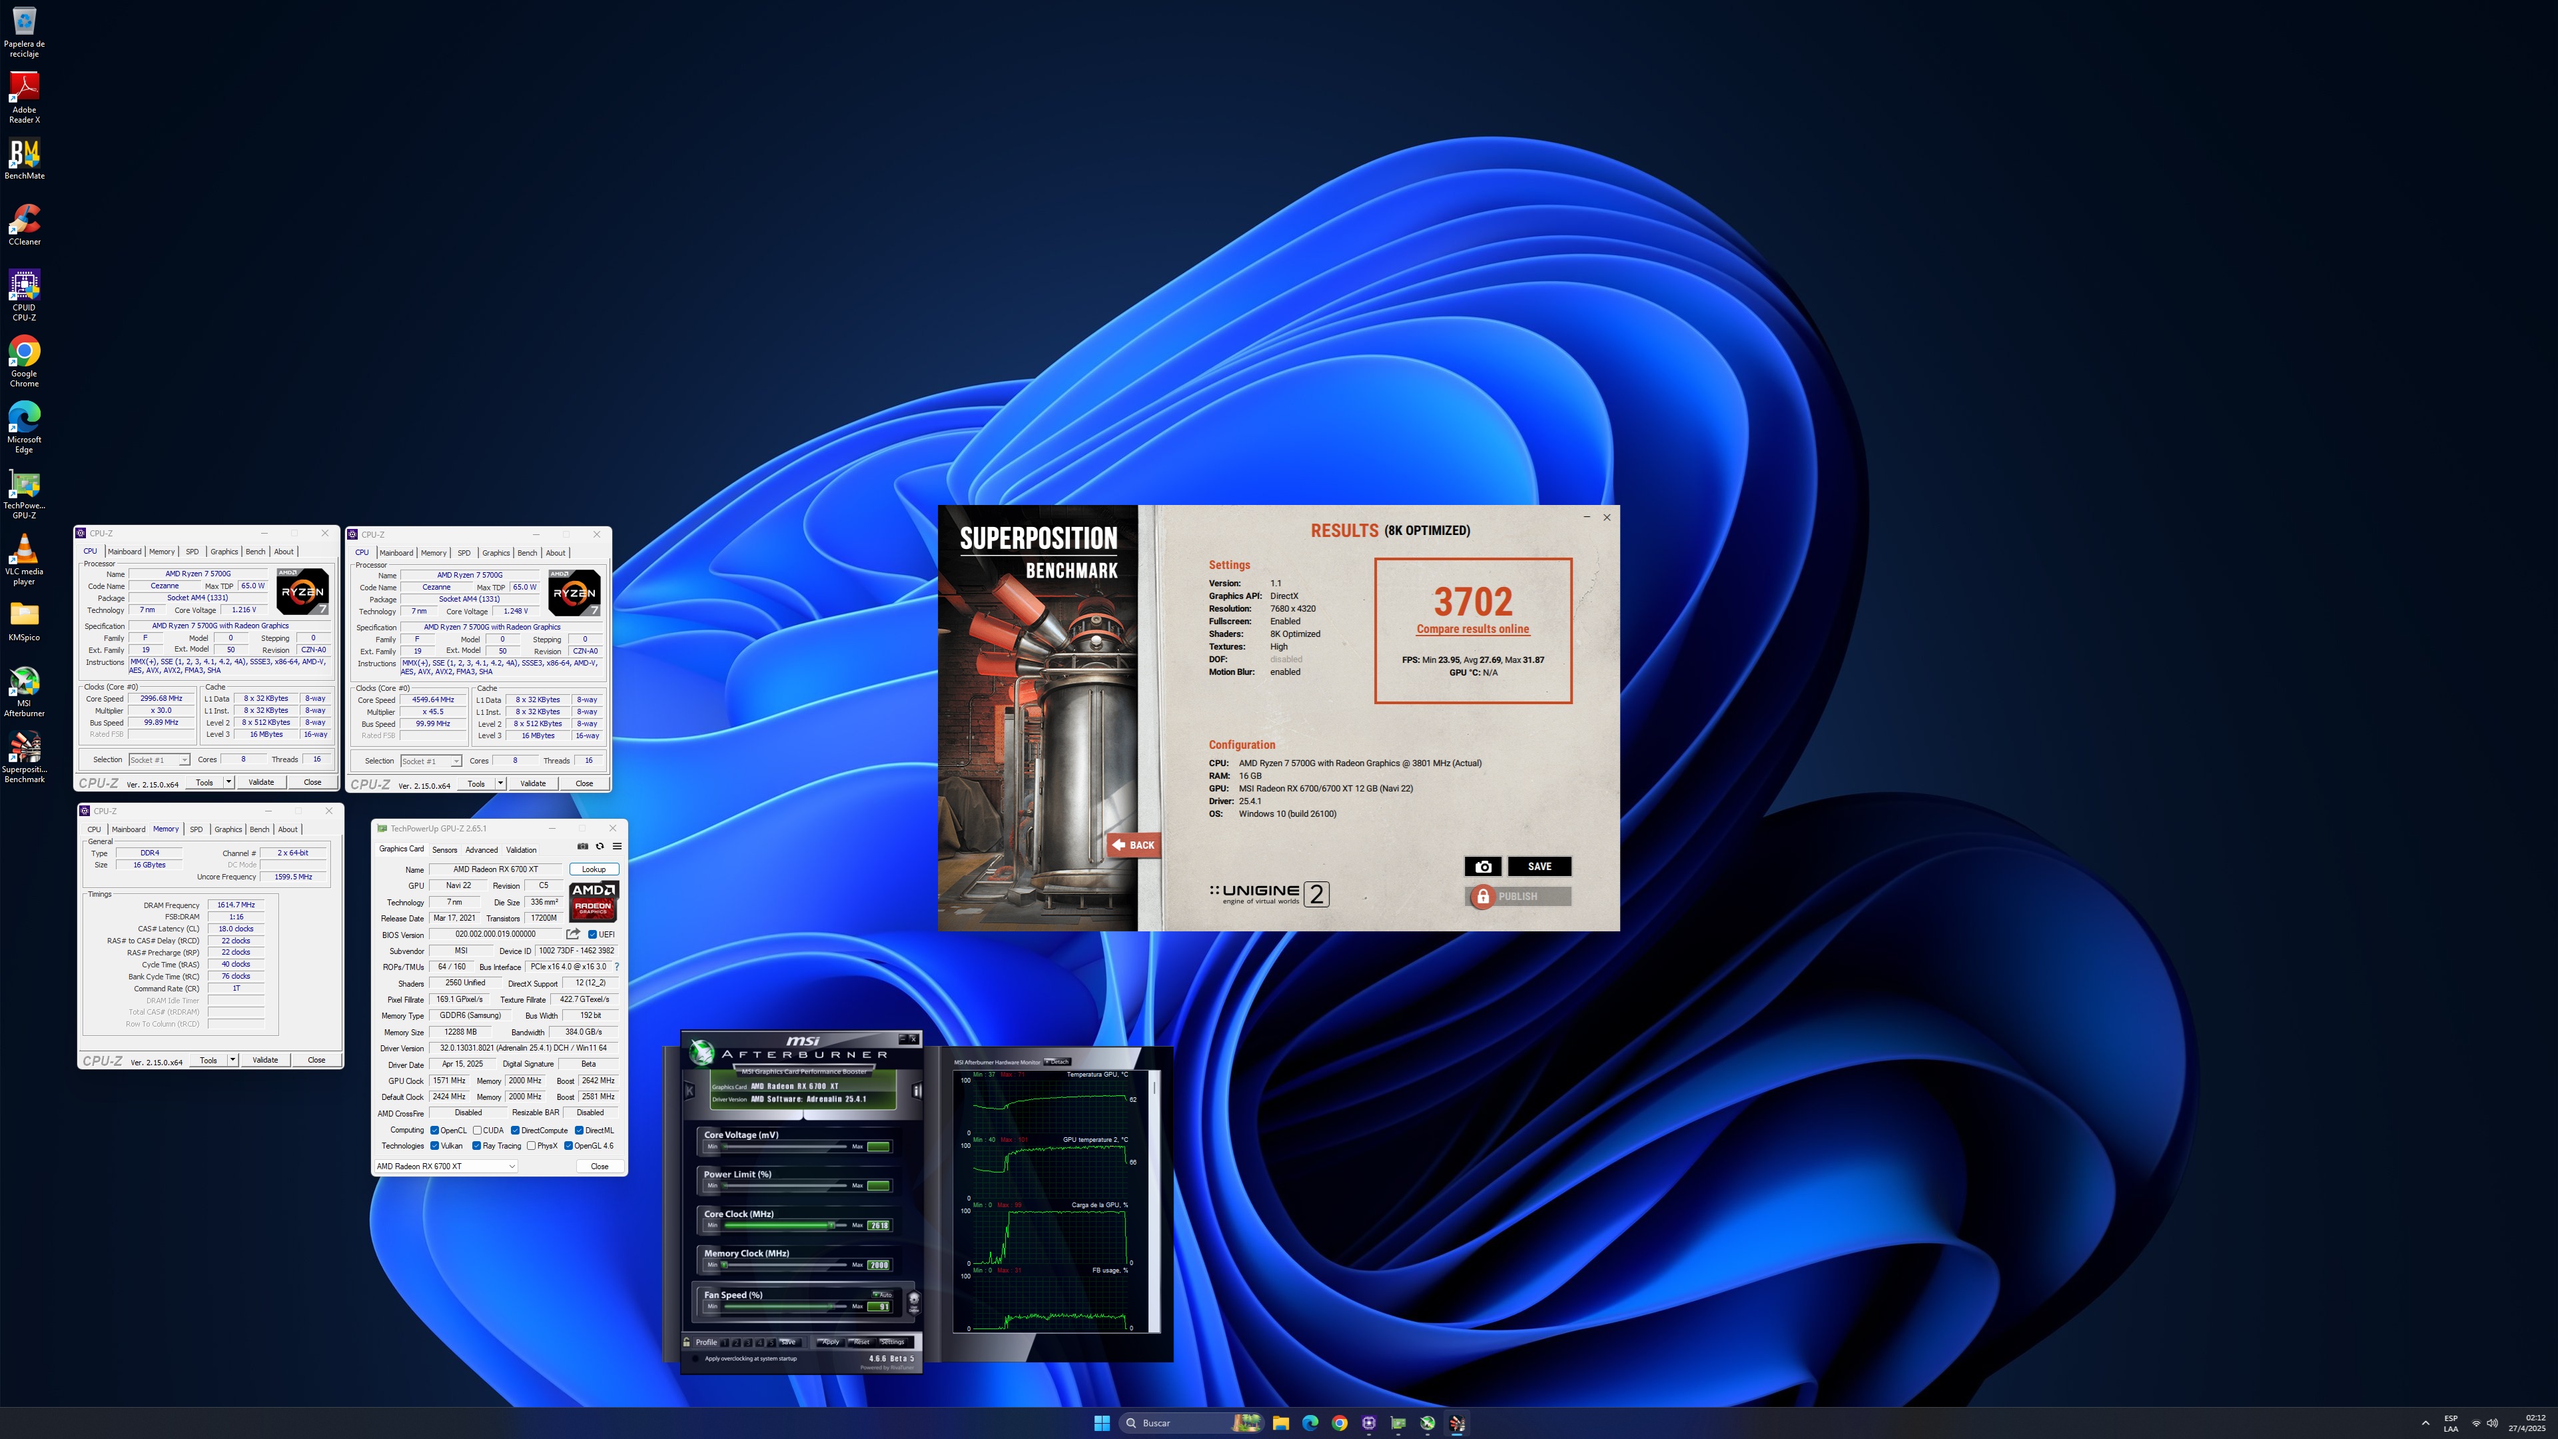Open the GPU-Z hamburger menu
The width and height of the screenshot is (2558, 1439).
(x=617, y=846)
